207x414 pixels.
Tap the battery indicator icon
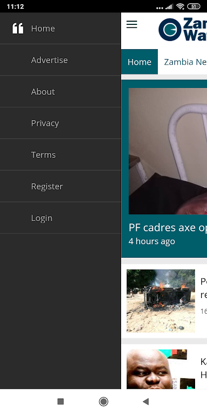pos(194,6)
